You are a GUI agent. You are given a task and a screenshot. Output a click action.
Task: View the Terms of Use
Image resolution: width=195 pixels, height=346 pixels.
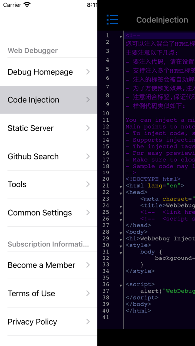click(49, 293)
